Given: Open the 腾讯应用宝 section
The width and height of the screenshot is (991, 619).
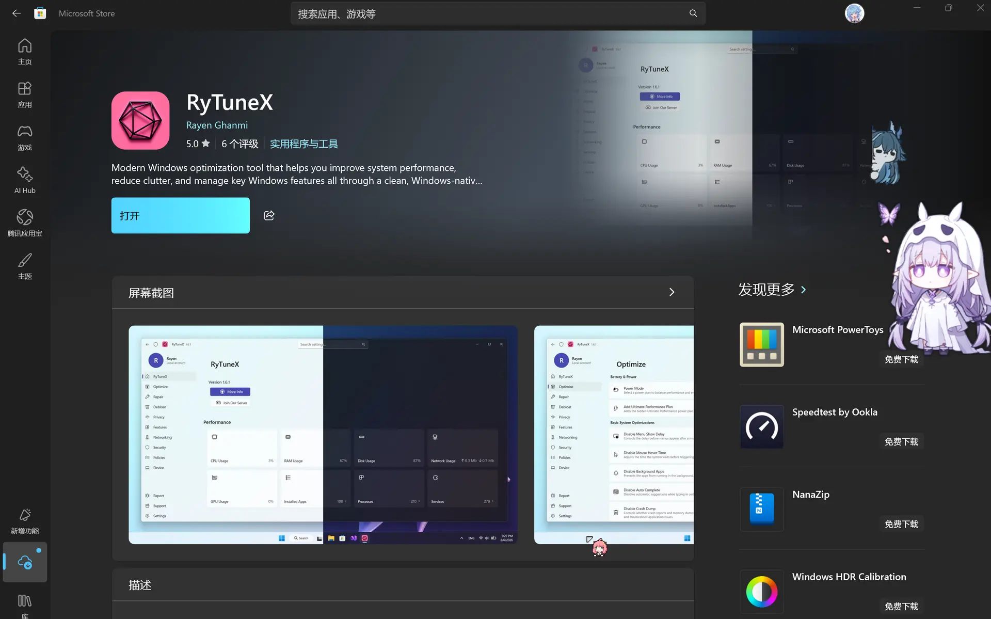Looking at the screenshot, I should [x=25, y=224].
